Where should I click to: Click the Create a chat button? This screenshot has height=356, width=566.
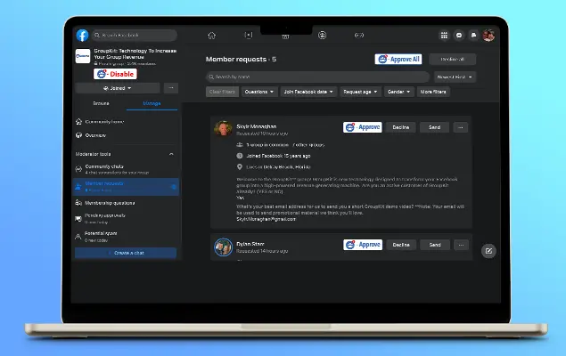(x=126, y=253)
